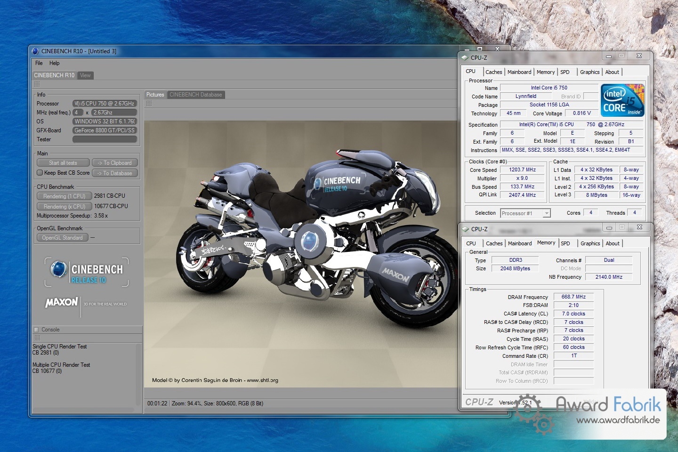Close the lower CPU-Z window
The image size is (678, 452).
click(639, 227)
